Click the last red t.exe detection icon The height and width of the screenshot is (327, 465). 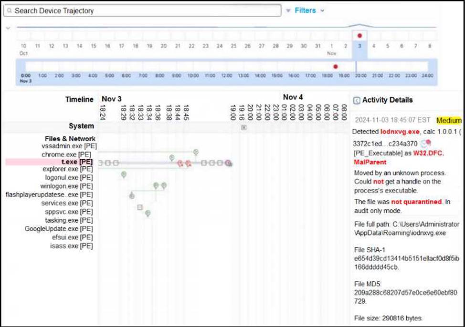click(229, 163)
